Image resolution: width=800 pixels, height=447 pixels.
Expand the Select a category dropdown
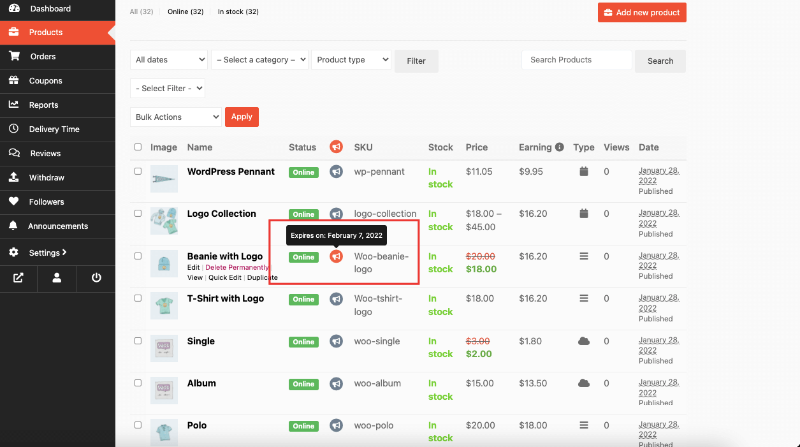point(259,60)
